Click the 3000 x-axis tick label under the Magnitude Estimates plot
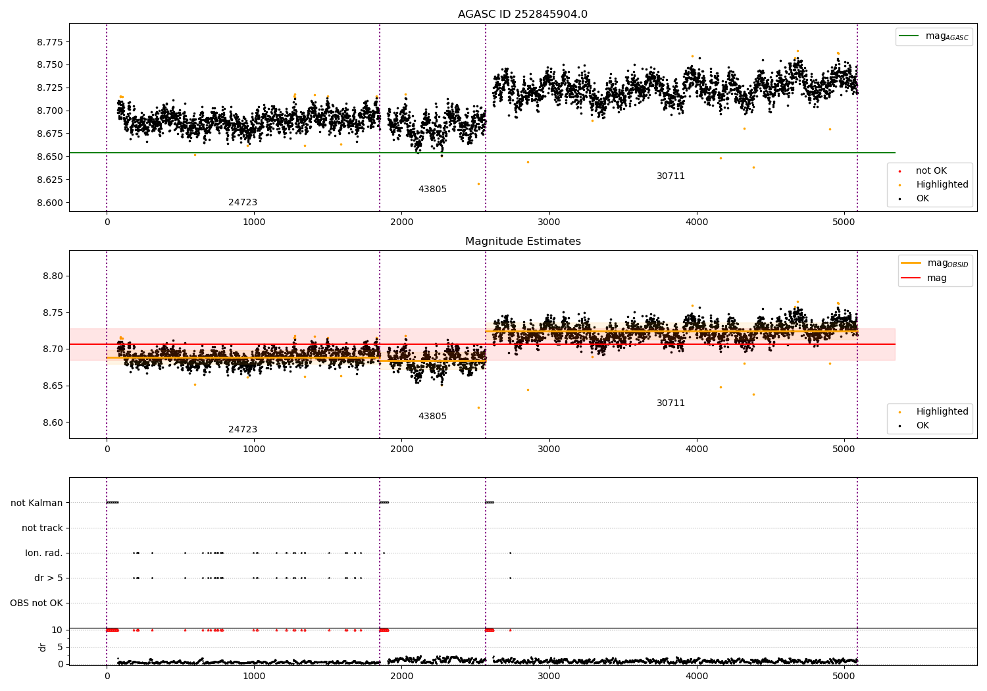 (549, 449)
